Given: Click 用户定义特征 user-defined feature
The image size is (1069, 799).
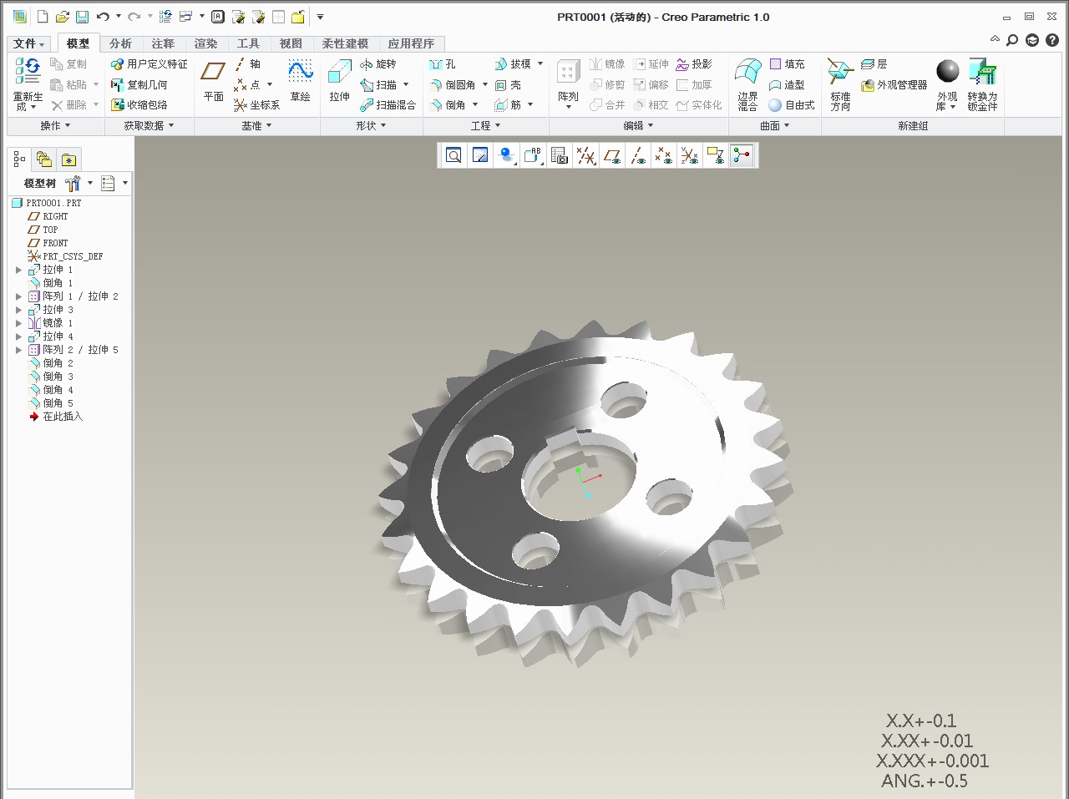Looking at the screenshot, I should click(x=149, y=64).
